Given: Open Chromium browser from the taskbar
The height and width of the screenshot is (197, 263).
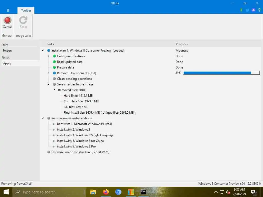Looking at the screenshot, I should tap(118, 192).
